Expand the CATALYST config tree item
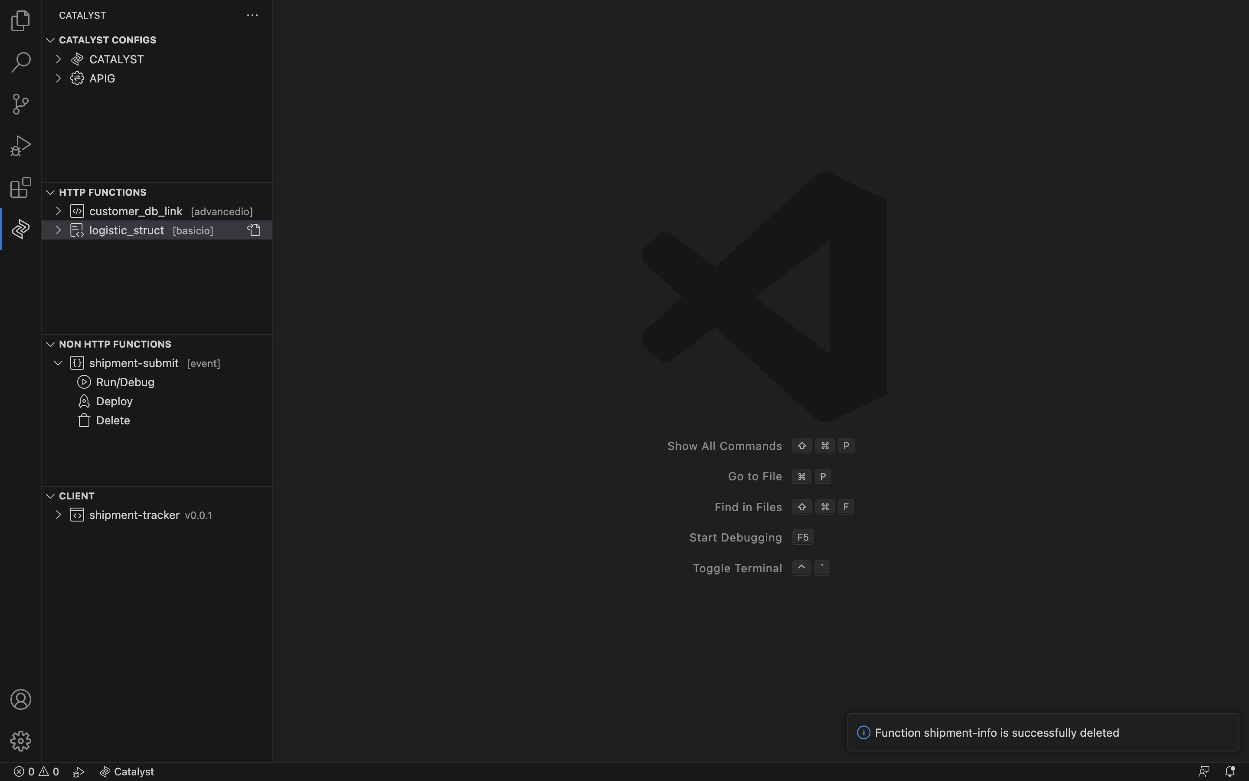 pos(59,59)
